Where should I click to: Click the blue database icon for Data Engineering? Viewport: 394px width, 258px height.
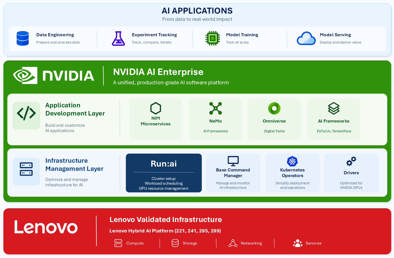click(23, 38)
